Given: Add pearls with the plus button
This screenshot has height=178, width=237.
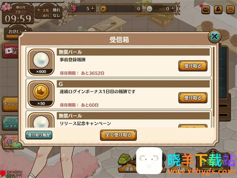Looking at the screenshot, I should [x=173, y=9].
